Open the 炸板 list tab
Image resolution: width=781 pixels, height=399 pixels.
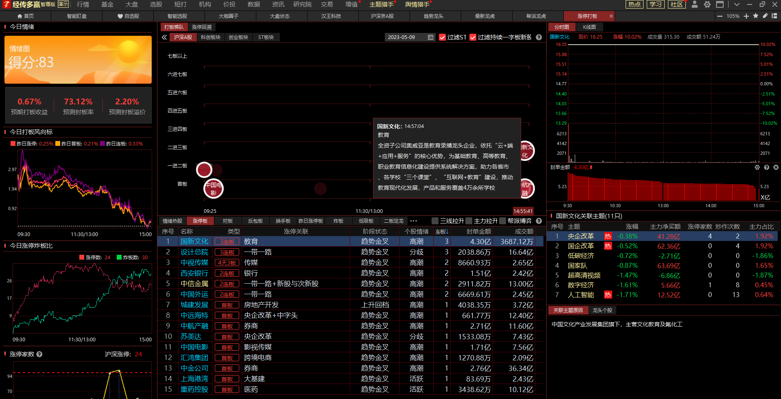coord(338,221)
